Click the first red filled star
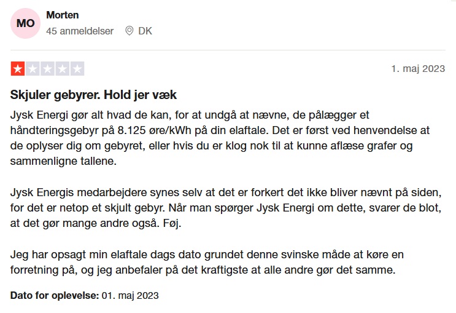This screenshot has height=313, width=456. [x=18, y=69]
